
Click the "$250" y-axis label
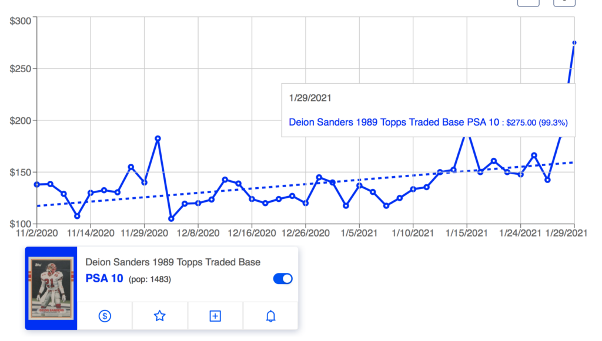coord(21,69)
